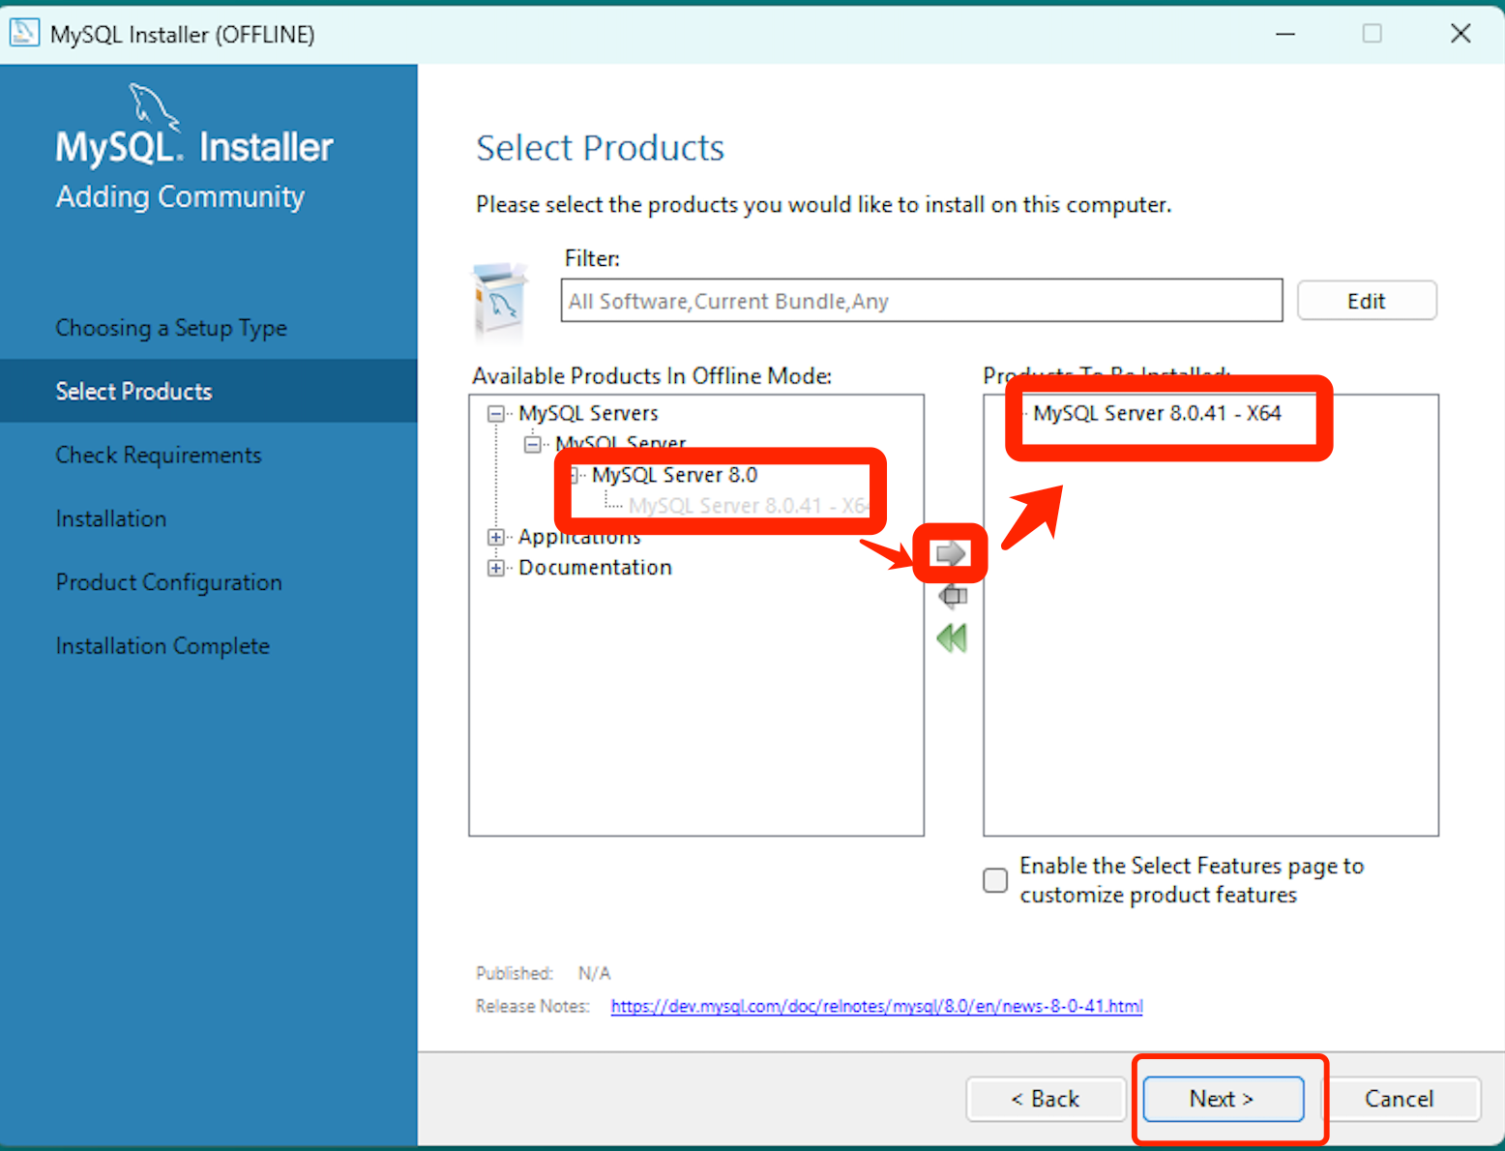Click the Filter text field
Viewport: 1505px width, 1151px height.
[921, 301]
